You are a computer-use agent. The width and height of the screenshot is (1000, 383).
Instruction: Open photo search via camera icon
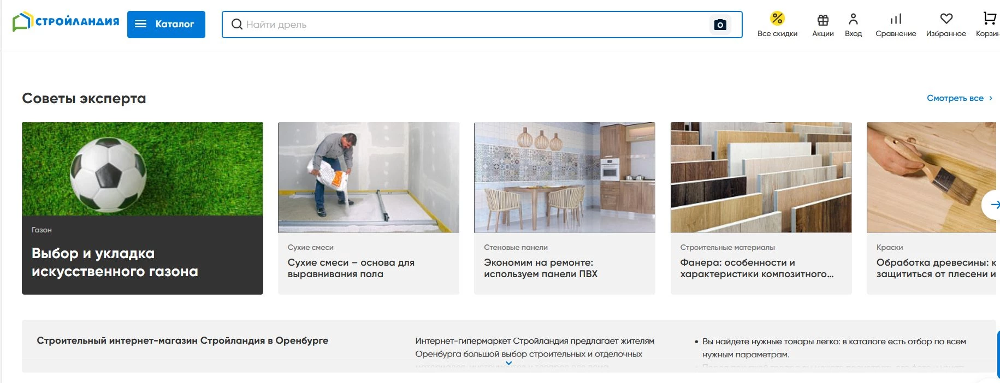(720, 25)
